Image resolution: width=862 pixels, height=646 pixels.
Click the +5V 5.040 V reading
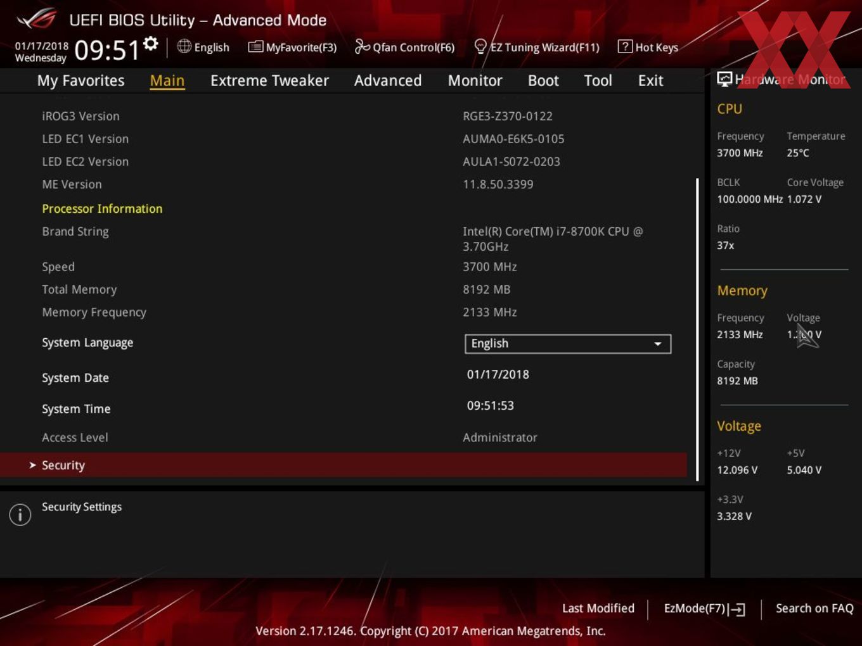pyautogui.click(x=804, y=470)
